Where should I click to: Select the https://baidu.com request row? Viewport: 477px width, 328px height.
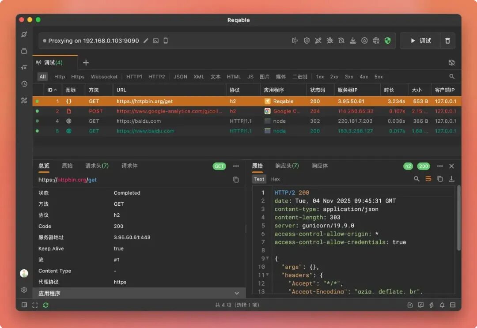click(x=247, y=121)
